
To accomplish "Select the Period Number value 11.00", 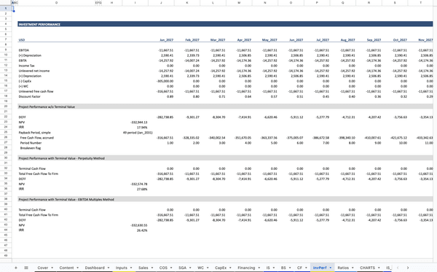I will (x=429, y=143).
